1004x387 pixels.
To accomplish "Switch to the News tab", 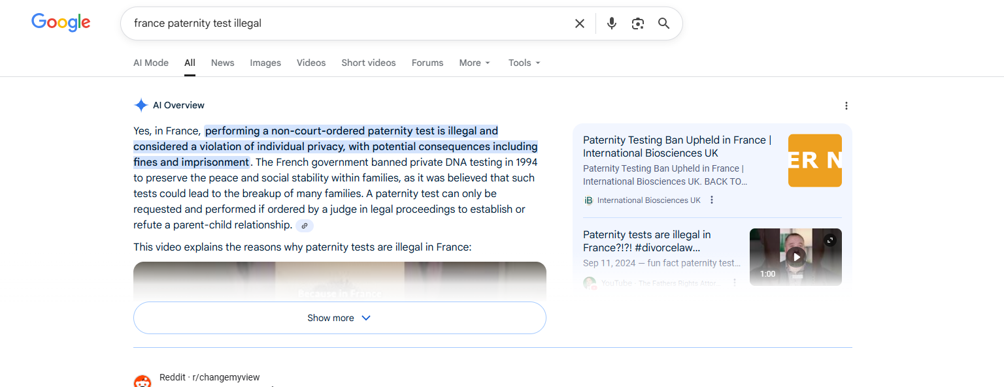I will click(222, 63).
